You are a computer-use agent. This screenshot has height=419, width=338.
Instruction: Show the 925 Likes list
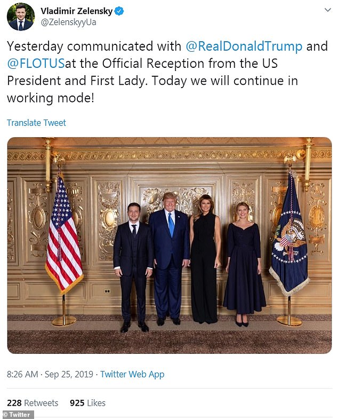[x=87, y=403]
